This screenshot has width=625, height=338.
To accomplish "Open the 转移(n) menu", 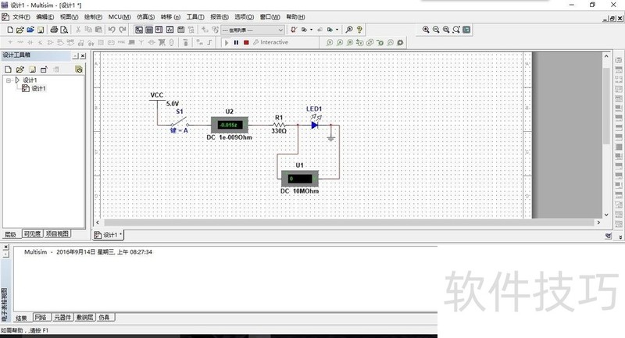I will (x=170, y=16).
